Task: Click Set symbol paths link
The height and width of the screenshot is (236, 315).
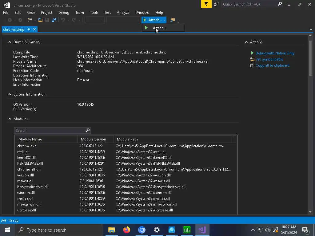Action: coord(269,59)
